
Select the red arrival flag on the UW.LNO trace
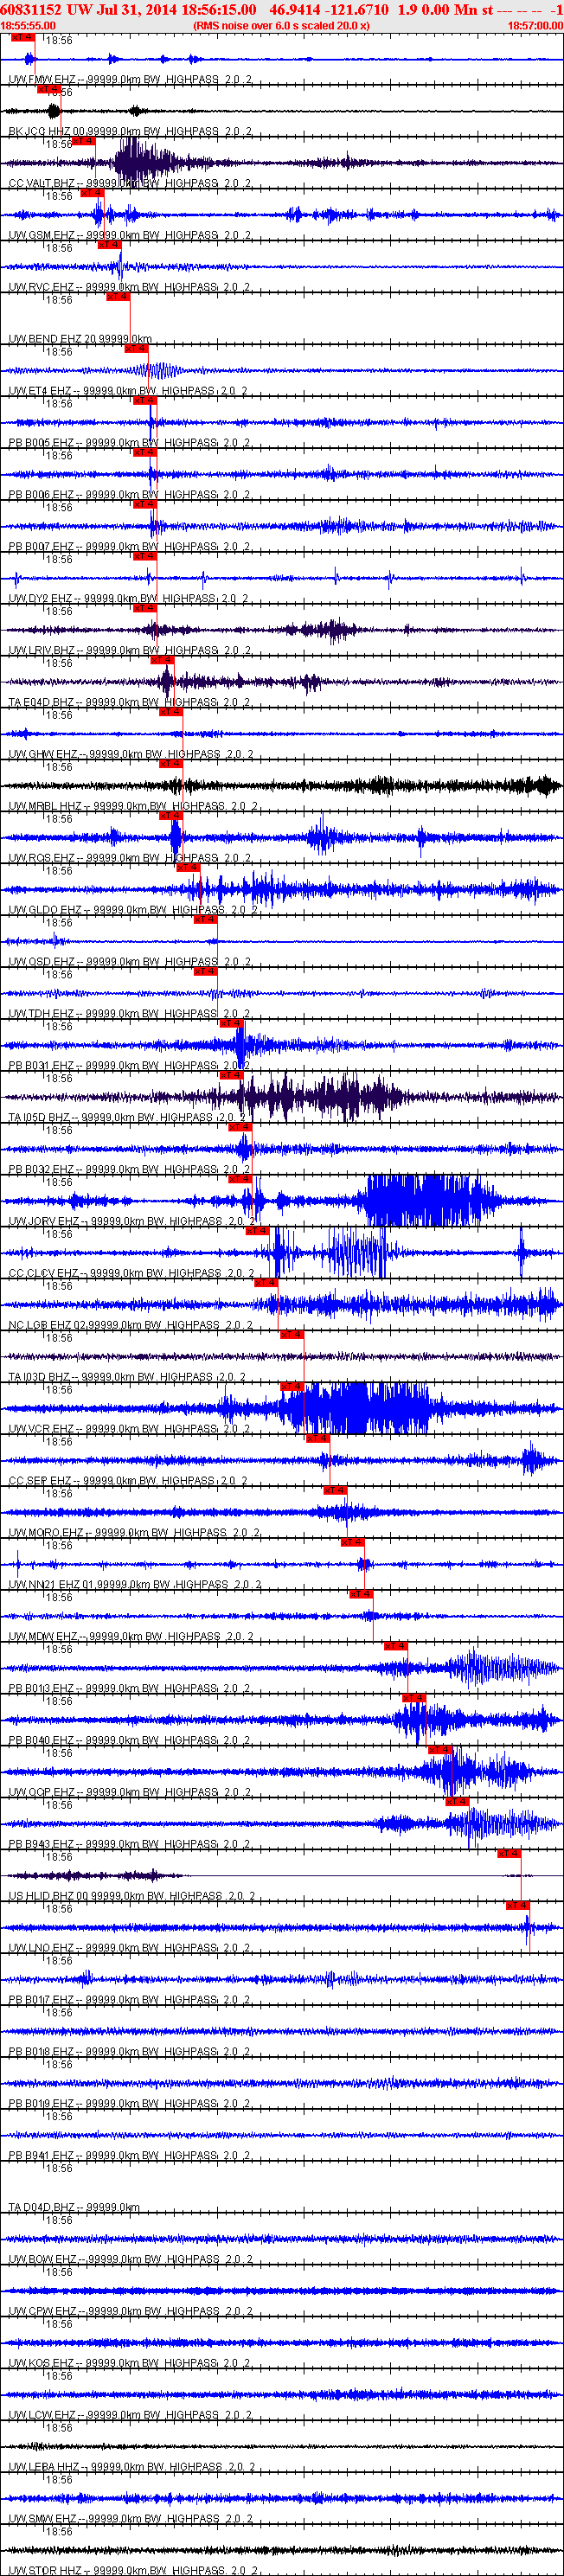coord(517,1905)
